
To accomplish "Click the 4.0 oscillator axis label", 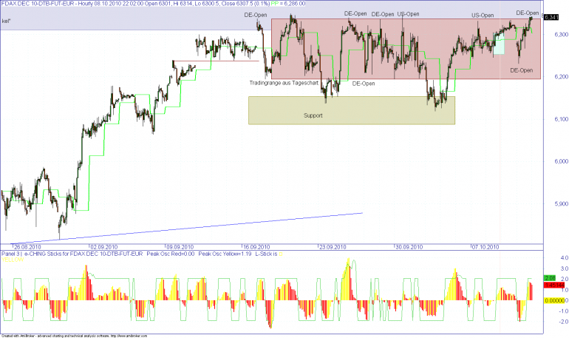I will (x=565, y=258).
